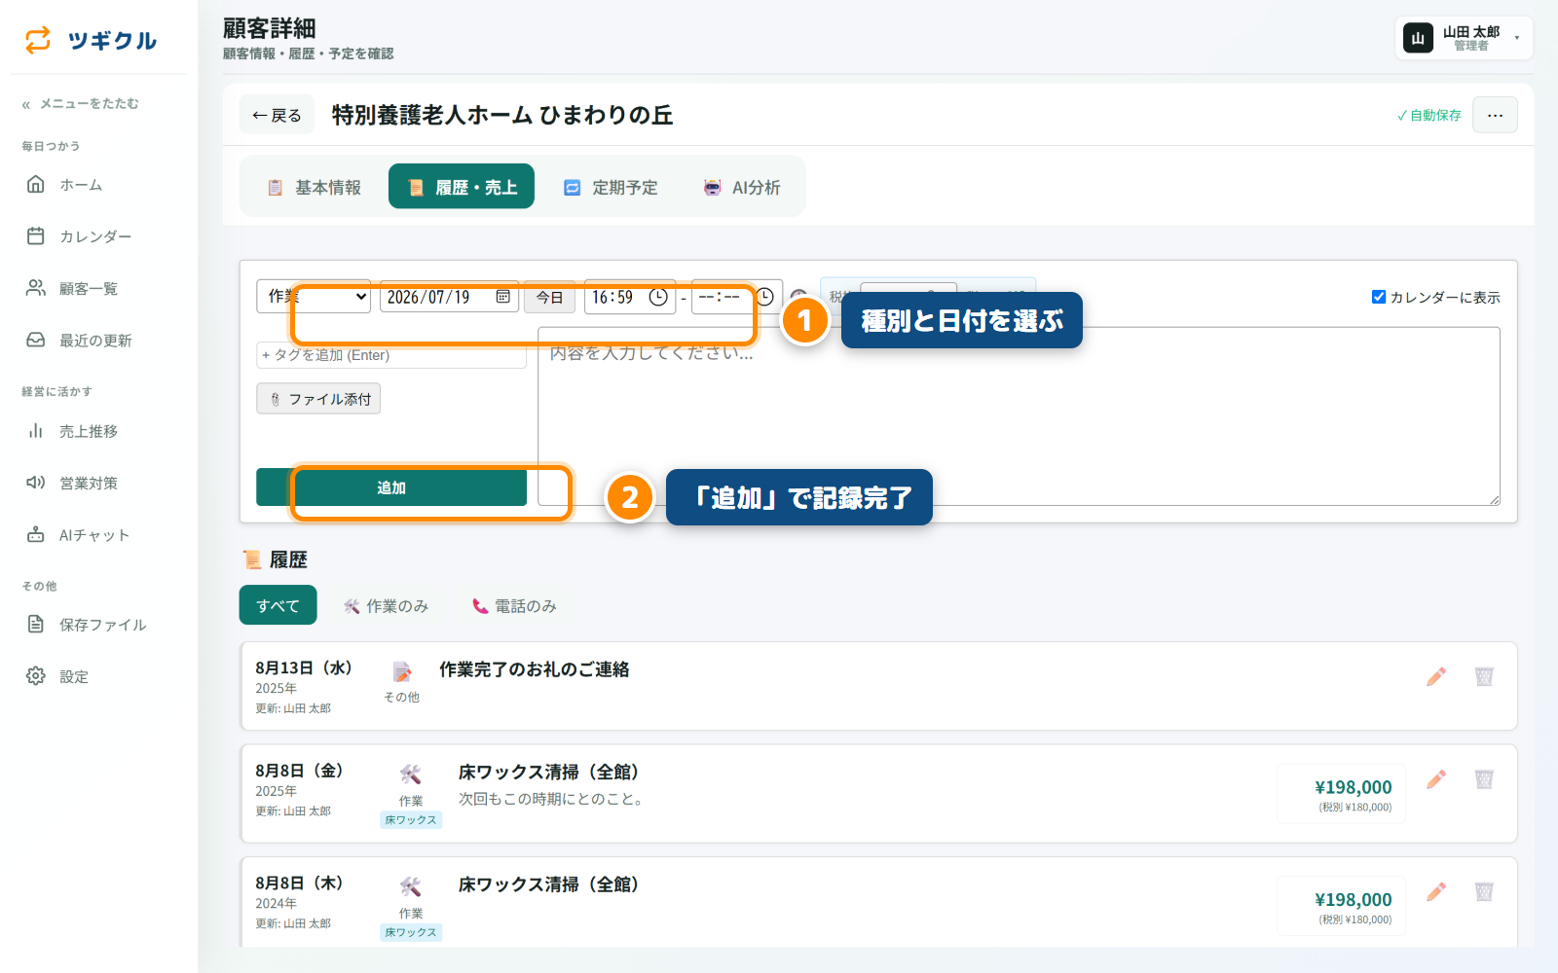Click 次回もこの時期にとのこと。 note text
The height and width of the screenshot is (973, 1558).
[x=551, y=799]
